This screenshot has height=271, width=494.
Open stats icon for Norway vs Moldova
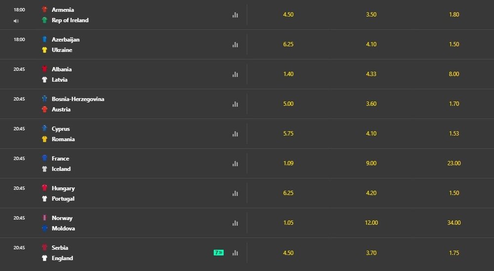(235, 223)
